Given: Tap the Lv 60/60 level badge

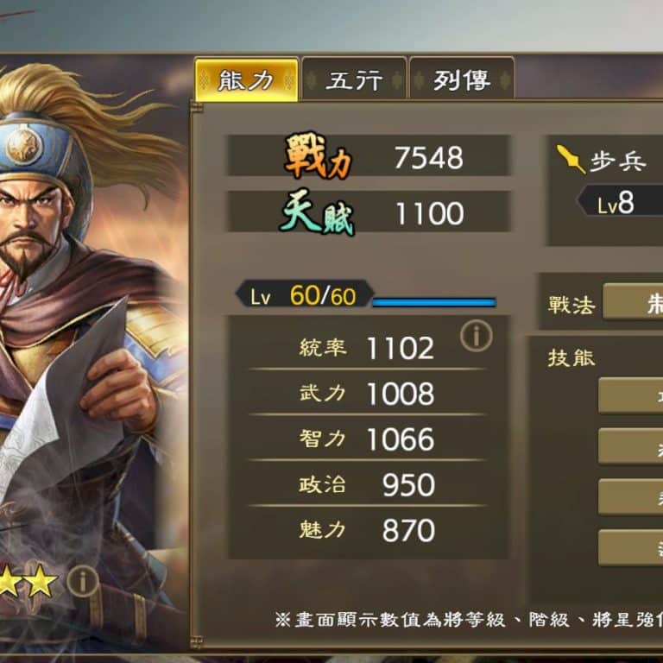Looking at the screenshot, I should [305, 294].
